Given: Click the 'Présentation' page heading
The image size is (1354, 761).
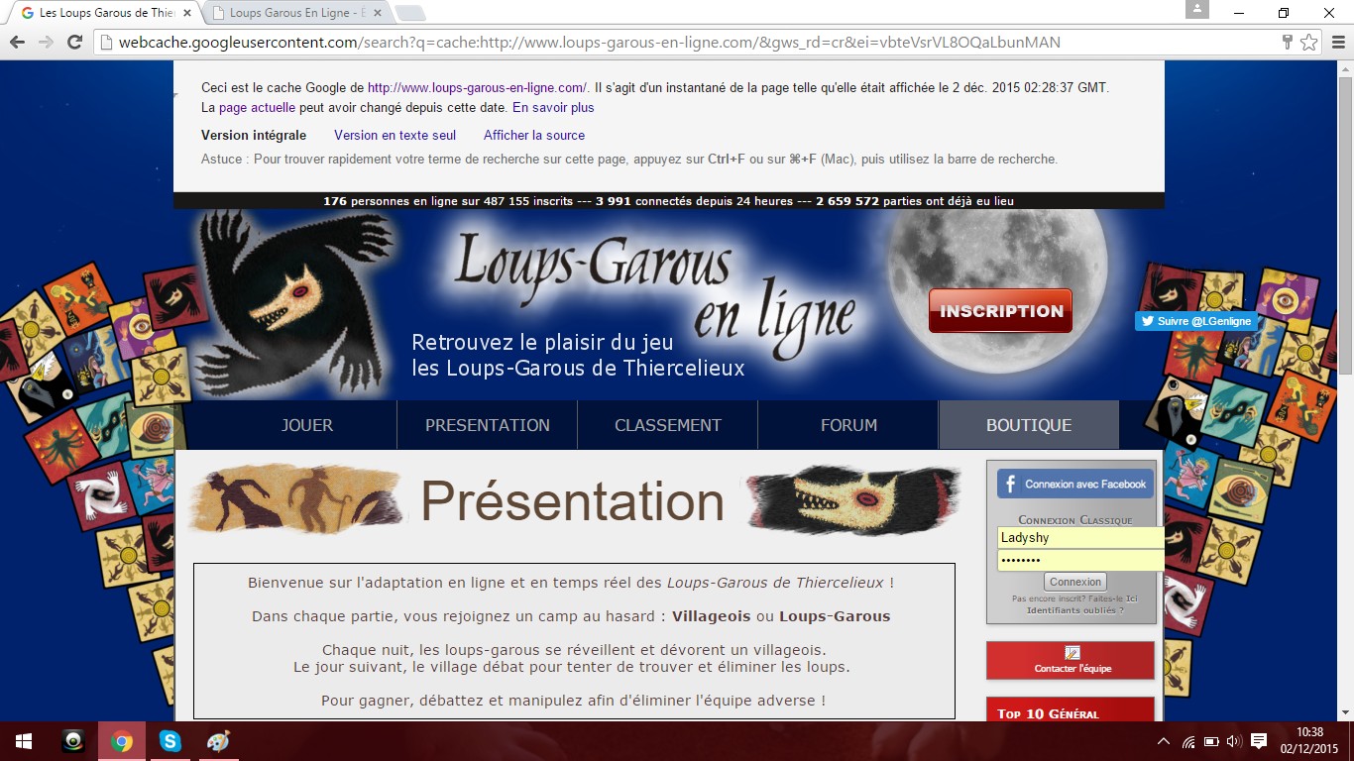Looking at the screenshot, I should 572,501.
